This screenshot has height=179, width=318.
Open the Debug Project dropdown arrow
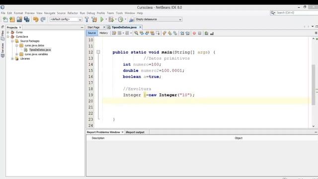(x=116, y=19)
